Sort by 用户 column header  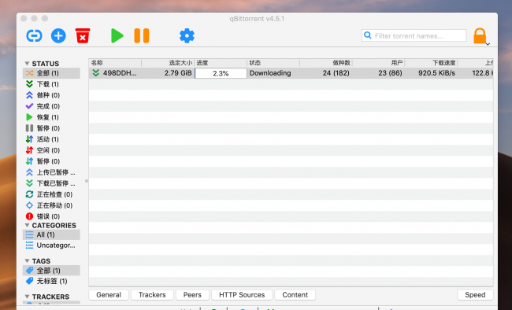click(x=379, y=63)
